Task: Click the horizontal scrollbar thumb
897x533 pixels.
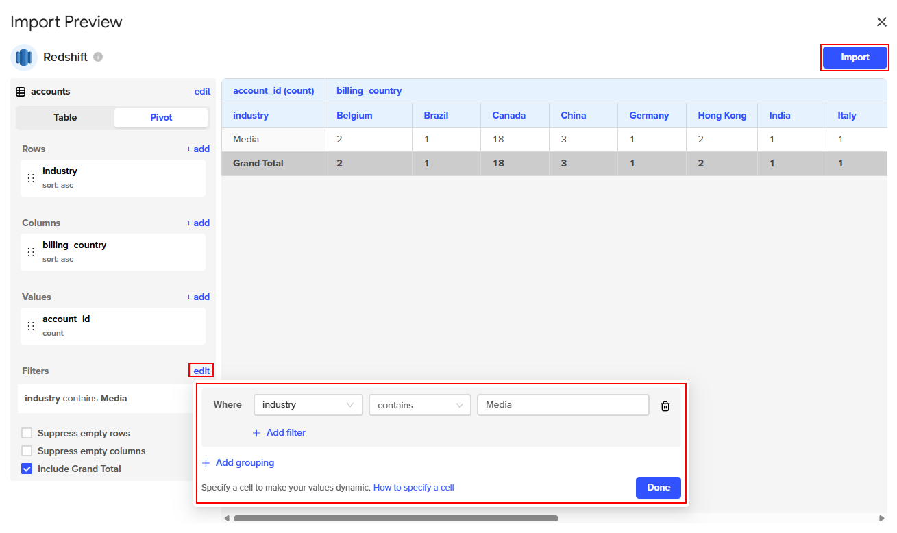Action: point(396,519)
